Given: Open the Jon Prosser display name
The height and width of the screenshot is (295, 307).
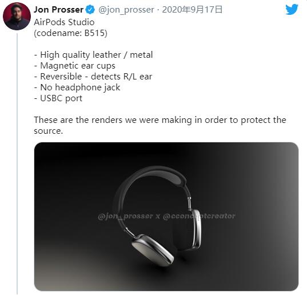Looking at the screenshot, I should (x=58, y=10).
